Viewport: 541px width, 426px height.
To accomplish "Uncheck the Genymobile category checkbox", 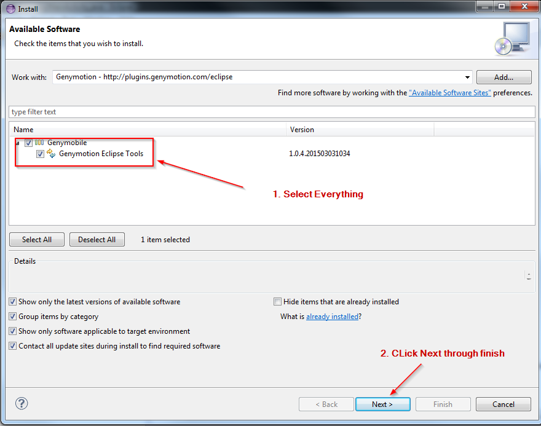I will tap(29, 143).
